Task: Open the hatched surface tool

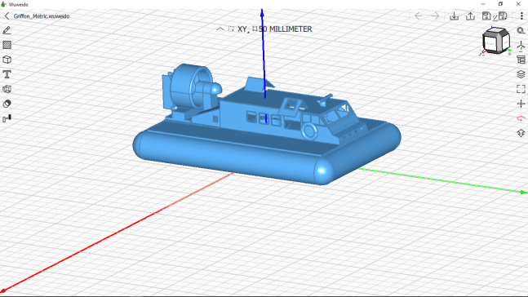Action: pyautogui.click(x=7, y=45)
